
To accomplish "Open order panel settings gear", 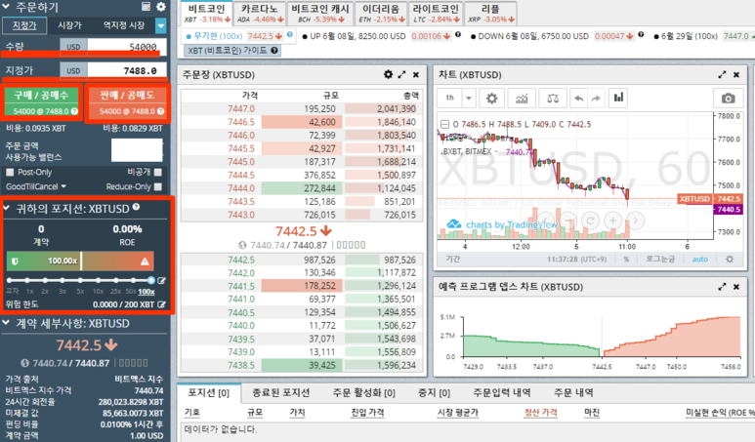I will tap(161, 6).
